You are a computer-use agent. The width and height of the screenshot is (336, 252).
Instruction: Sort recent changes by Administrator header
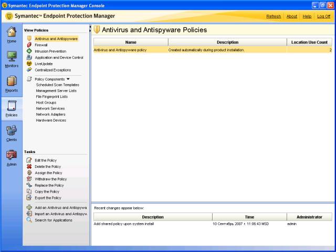(x=309, y=217)
